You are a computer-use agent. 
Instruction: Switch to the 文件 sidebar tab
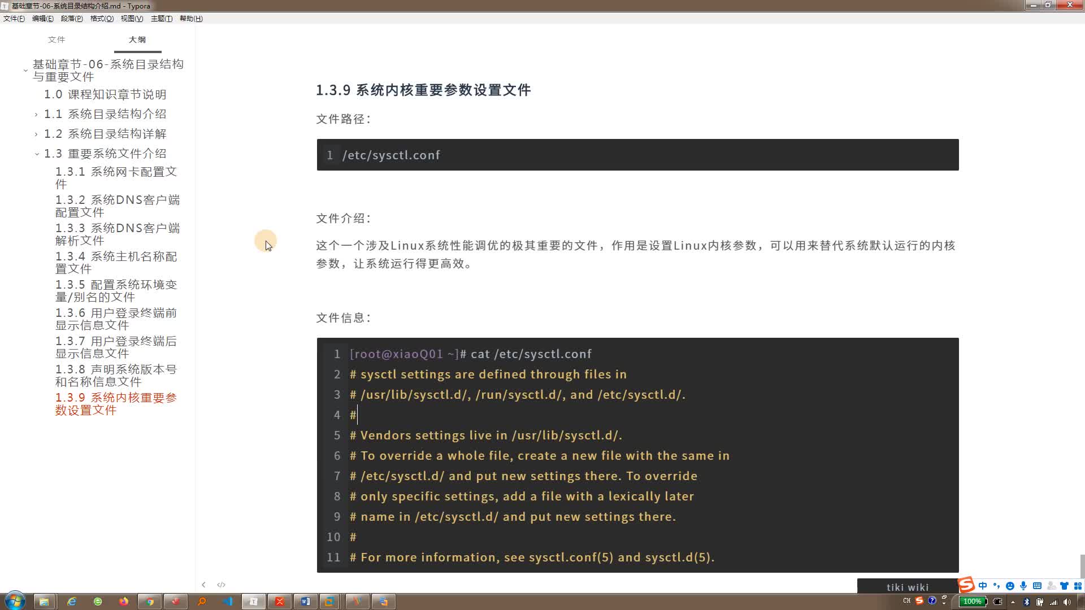pyautogui.click(x=57, y=40)
